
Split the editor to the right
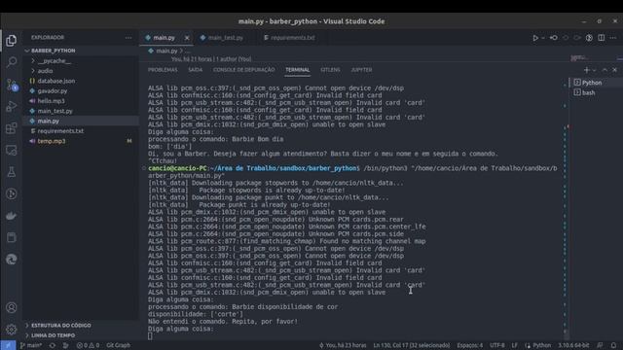click(x=602, y=38)
